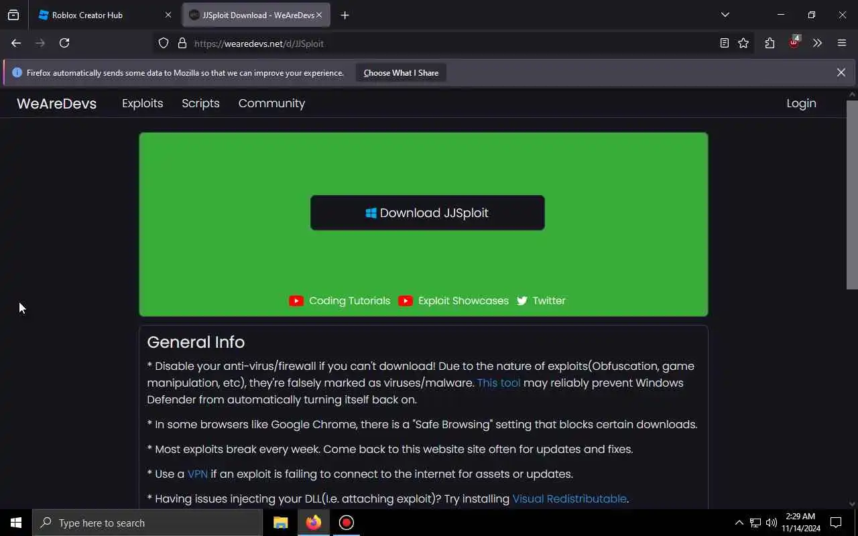The width and height of the screenshot is (858, 536).
Task: Click the tracking protection shield icon
Action: [x=164, y=43]
